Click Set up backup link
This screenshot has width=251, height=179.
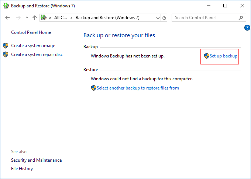click(223, 56)
